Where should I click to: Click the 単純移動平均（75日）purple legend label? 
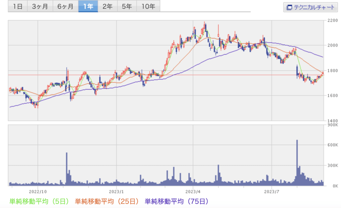pyautogui.click(x=176, y=201)
